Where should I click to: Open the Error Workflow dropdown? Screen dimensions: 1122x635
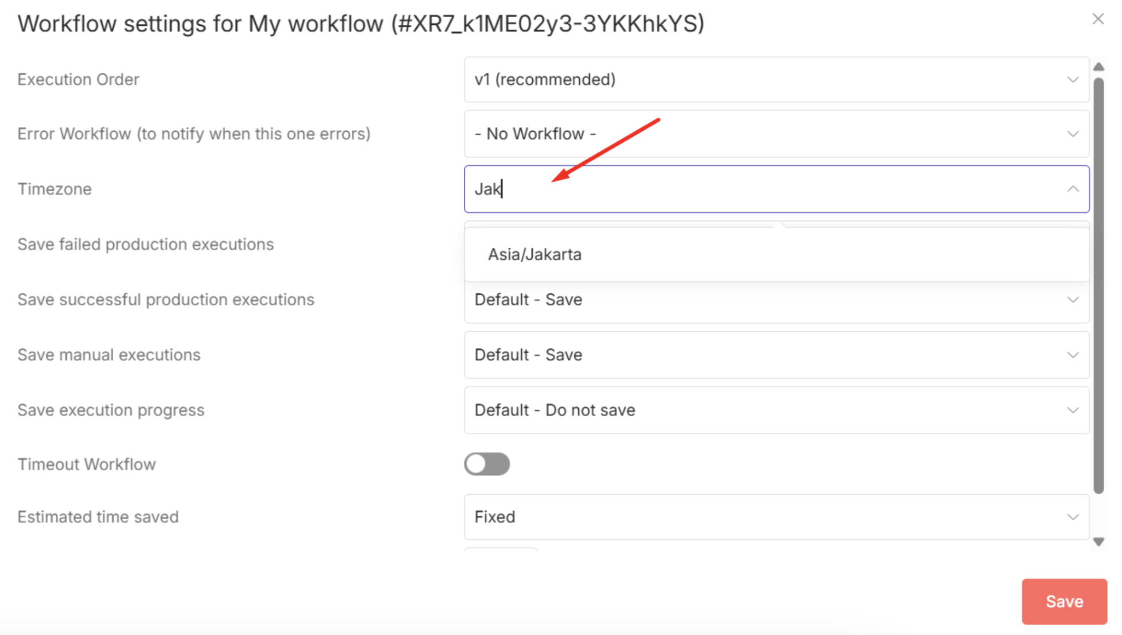(776, 134)
